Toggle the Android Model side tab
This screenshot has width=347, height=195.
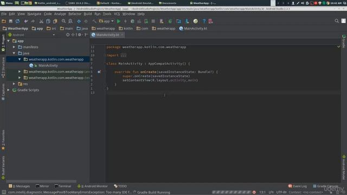(x=344, y=167)
